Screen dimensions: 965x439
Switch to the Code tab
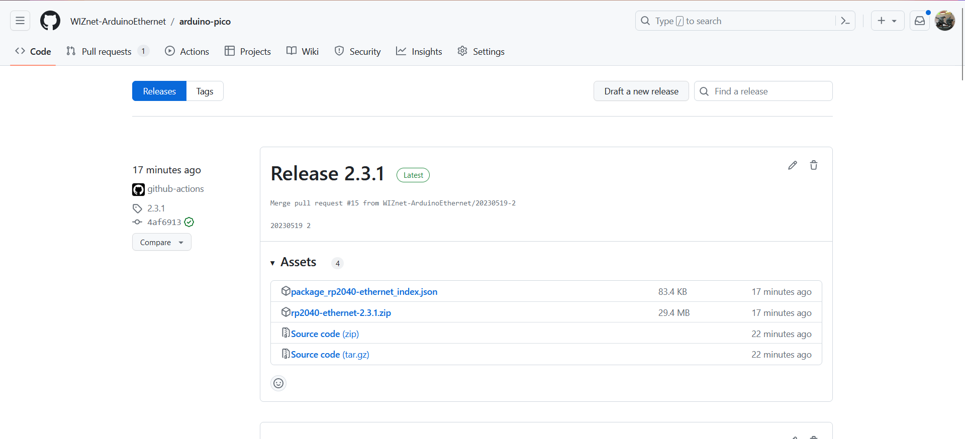pyautogui.click(x=33, y=51)
